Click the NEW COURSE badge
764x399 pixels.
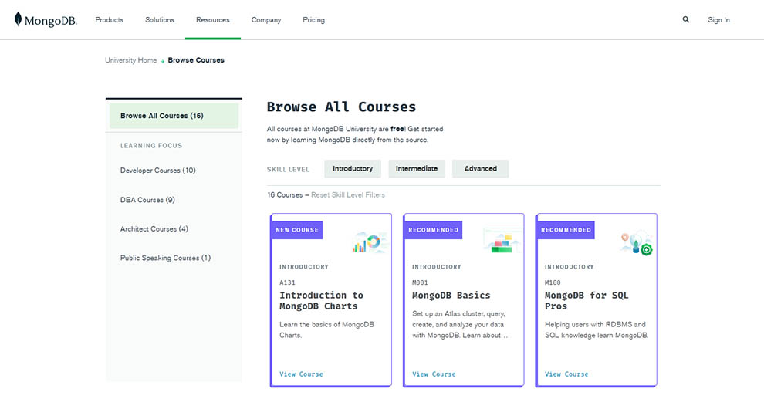[x=297, y=230]
